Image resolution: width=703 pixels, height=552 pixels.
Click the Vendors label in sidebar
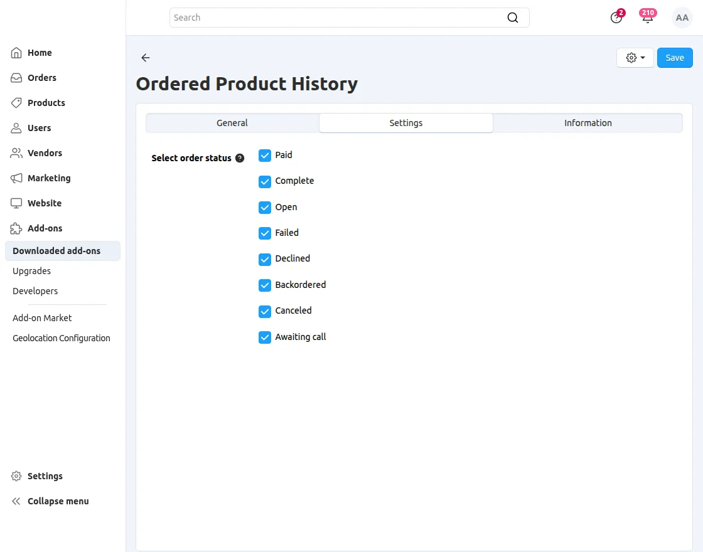click(45, 153)
